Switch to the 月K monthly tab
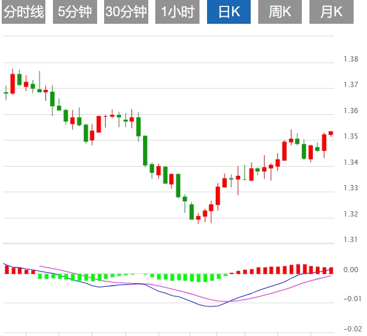Viewport: 367px width, 336px height. 332,12
